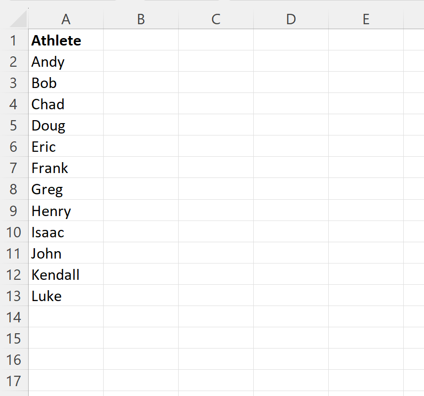Select column header E
The width and height of the screenshot is (424, 396).
tap(366, 19)
